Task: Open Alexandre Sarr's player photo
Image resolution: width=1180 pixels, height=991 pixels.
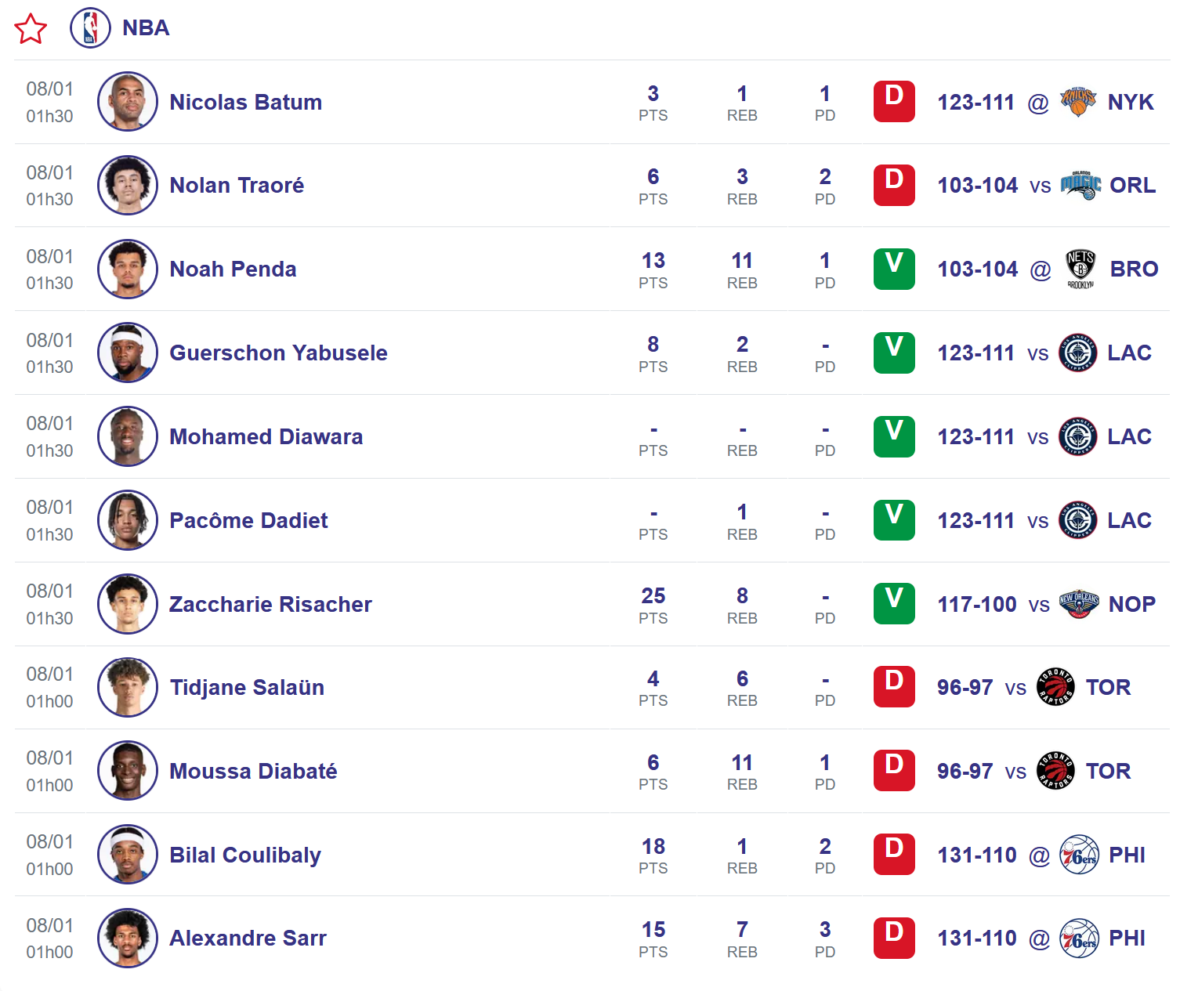Action: click(x=128, y=938)
